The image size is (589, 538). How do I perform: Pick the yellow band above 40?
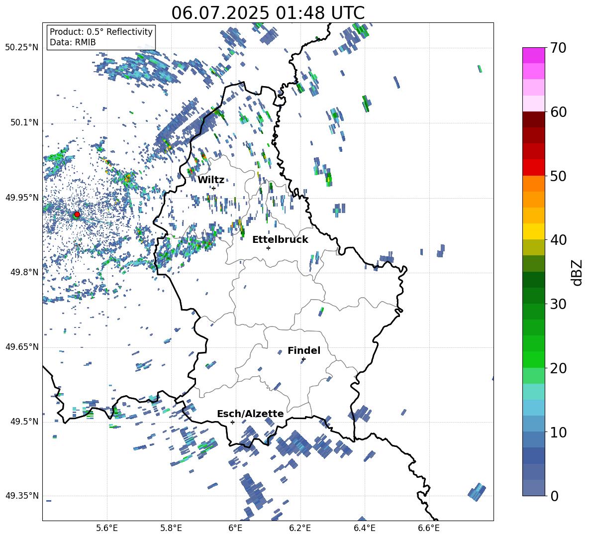click(x=533, y=231)
